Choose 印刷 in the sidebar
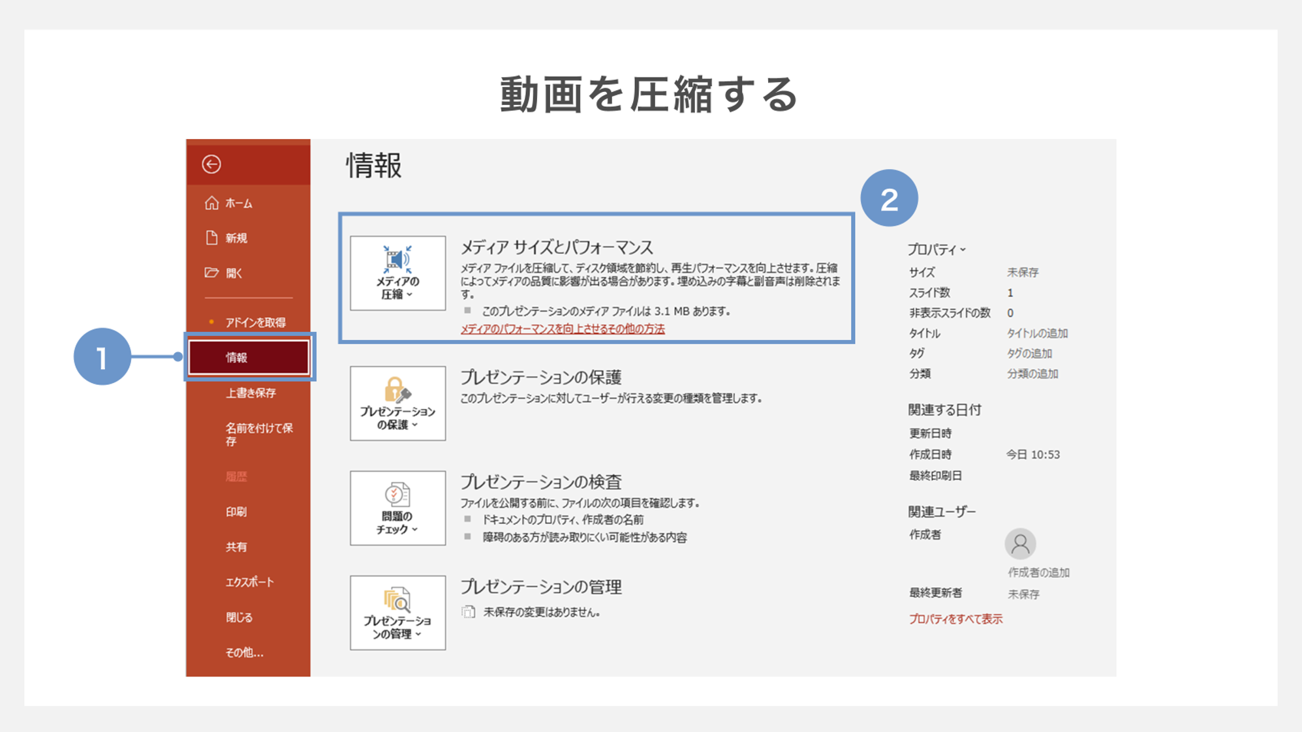 point(236,511)
